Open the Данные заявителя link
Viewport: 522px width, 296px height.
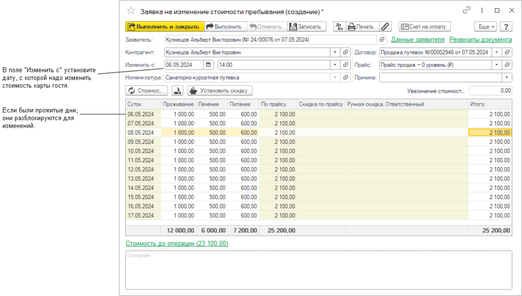click(x=418, y=40)
